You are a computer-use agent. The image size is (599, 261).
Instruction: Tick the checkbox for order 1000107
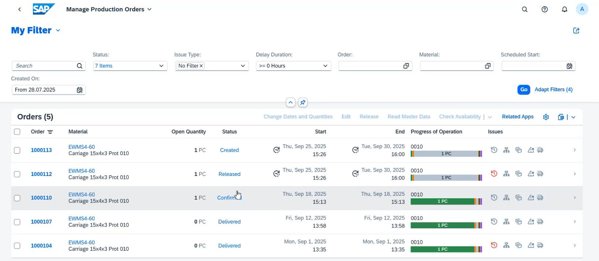[x=17, y=222]
